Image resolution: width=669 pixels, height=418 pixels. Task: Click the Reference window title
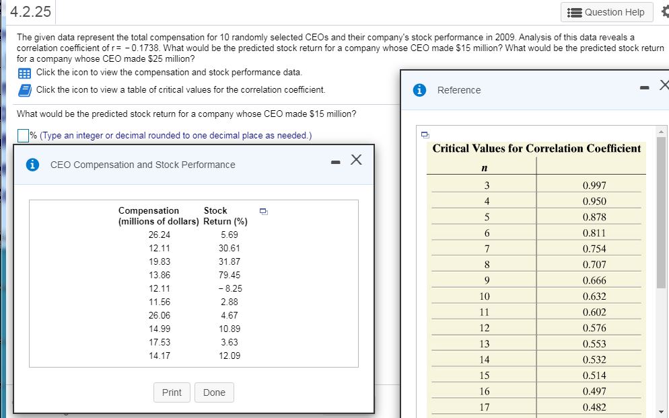tap(458, 90)
